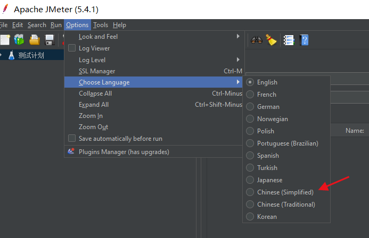
Task: Click the binoculars Search icon
Action: 257,40
